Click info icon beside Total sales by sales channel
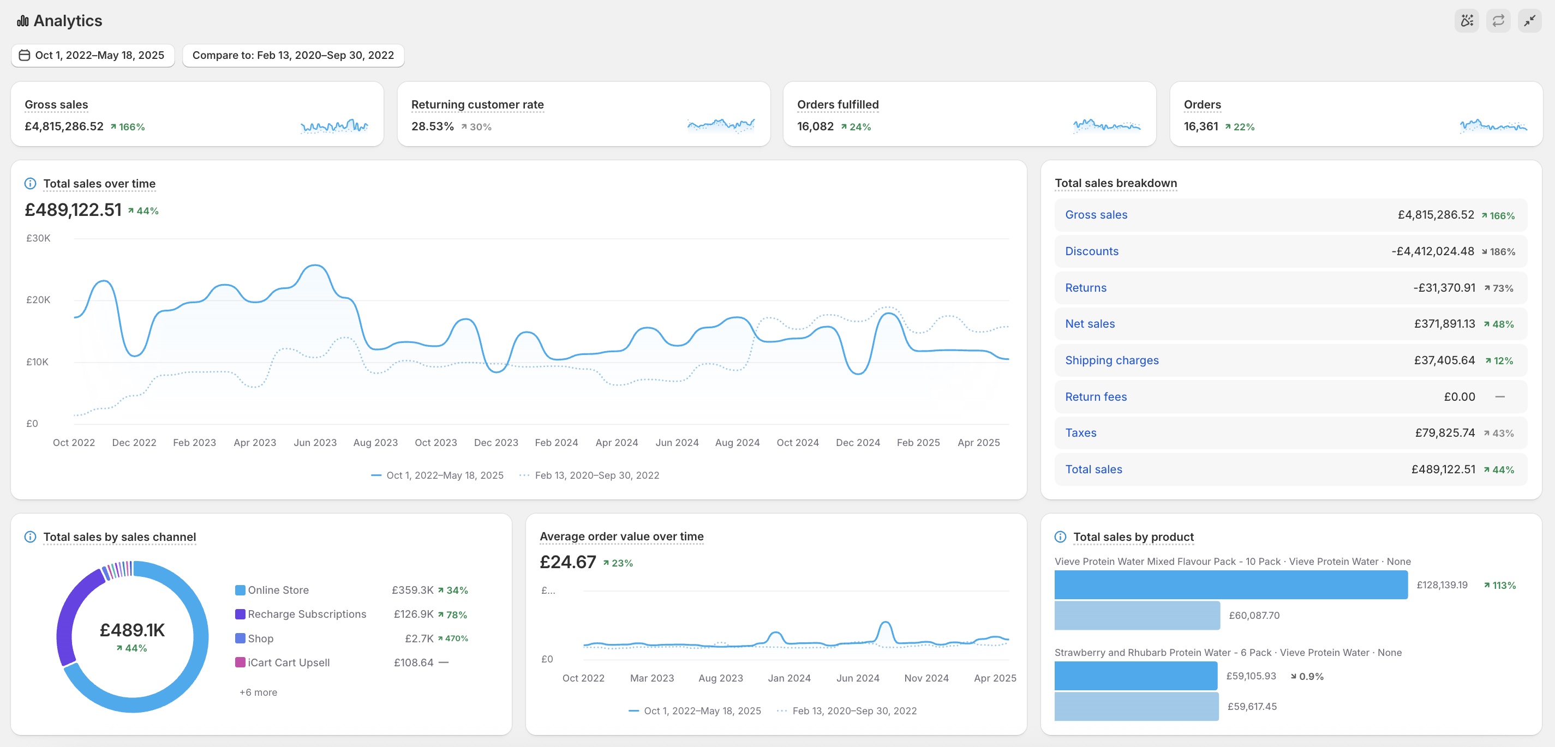 click(x=29, y=537)
